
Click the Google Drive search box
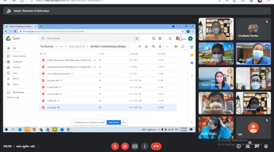[89, 38]
